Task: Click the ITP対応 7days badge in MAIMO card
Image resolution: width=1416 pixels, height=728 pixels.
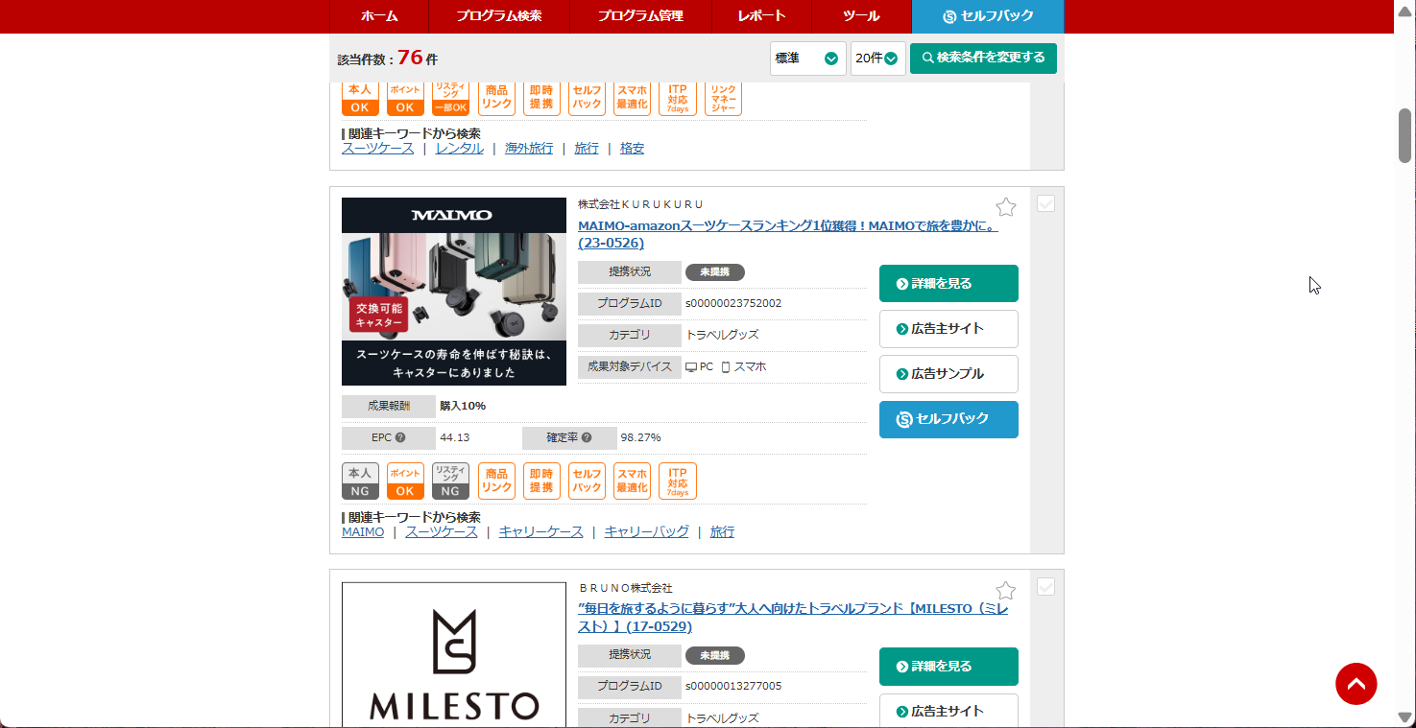Action: click(x=678, y=481)
